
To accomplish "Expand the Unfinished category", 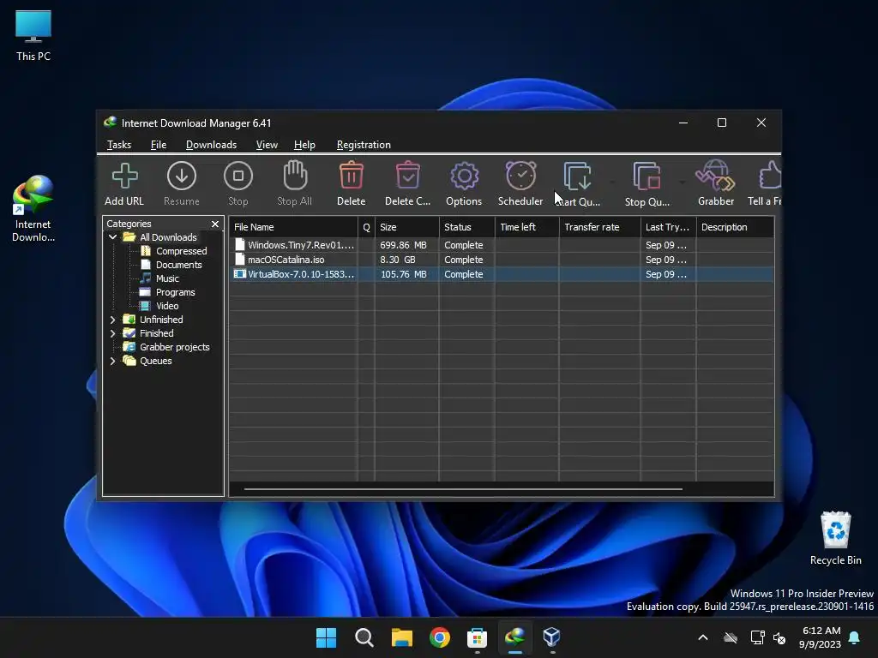I will click(x=112, y=320).
